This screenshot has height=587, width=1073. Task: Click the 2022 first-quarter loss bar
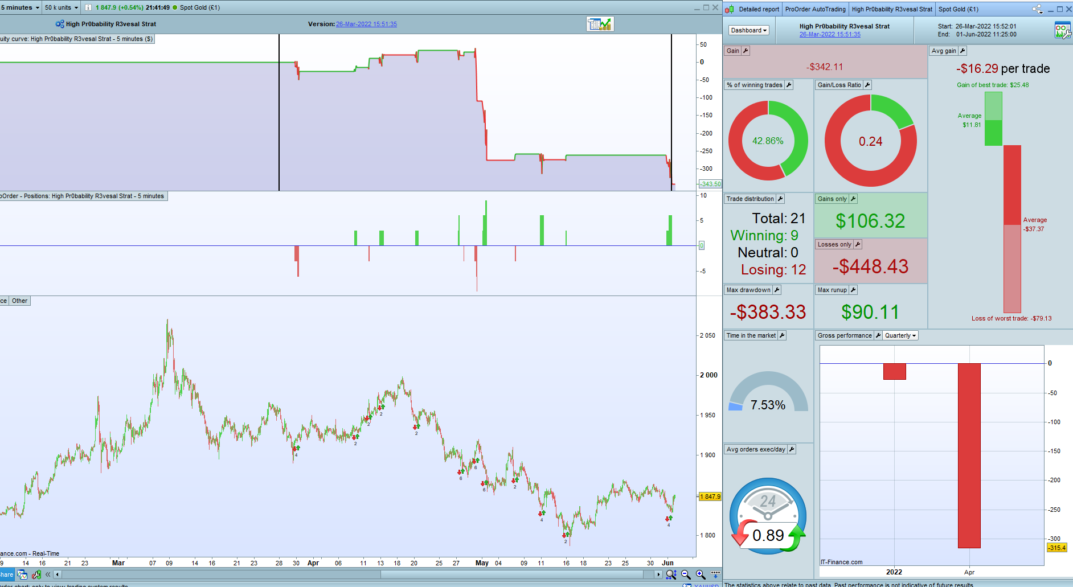tap(894, 371)
